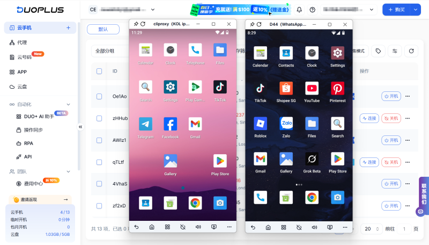Open the 全部分组 group dropdown
429x245 pixels.
click(110, 51)
